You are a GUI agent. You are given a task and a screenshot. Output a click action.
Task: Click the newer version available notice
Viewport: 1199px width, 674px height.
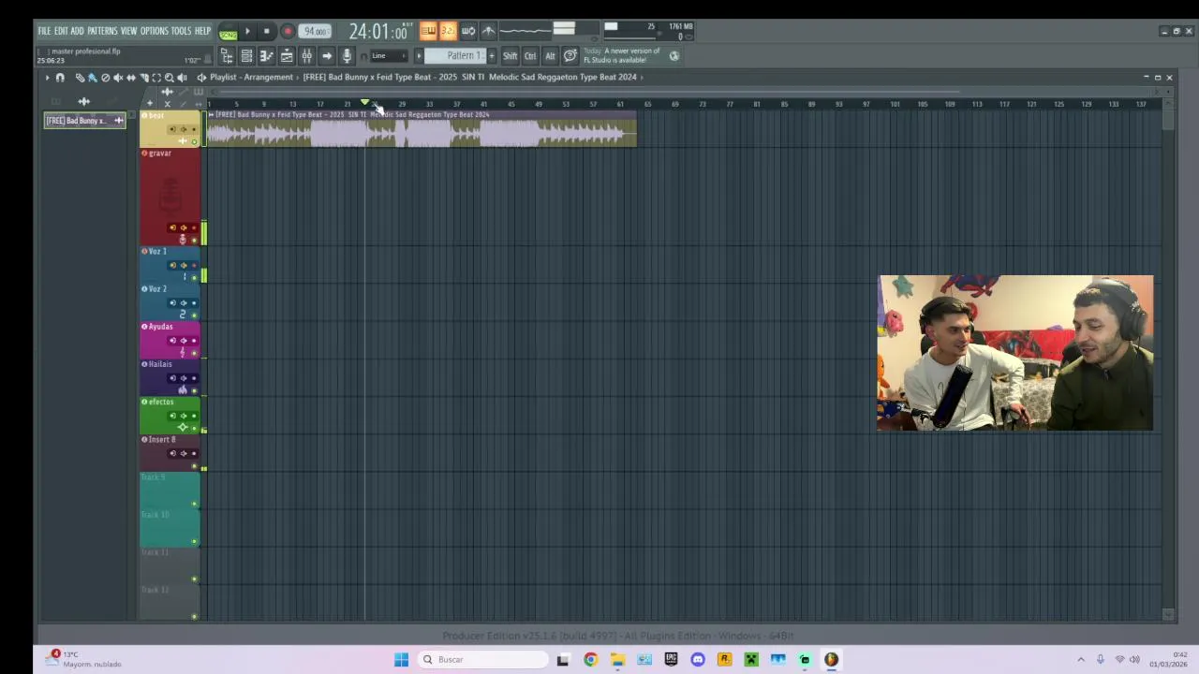click(622, 55)
